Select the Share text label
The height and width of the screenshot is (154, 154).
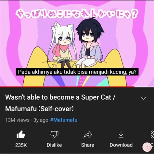coord(88,145)
